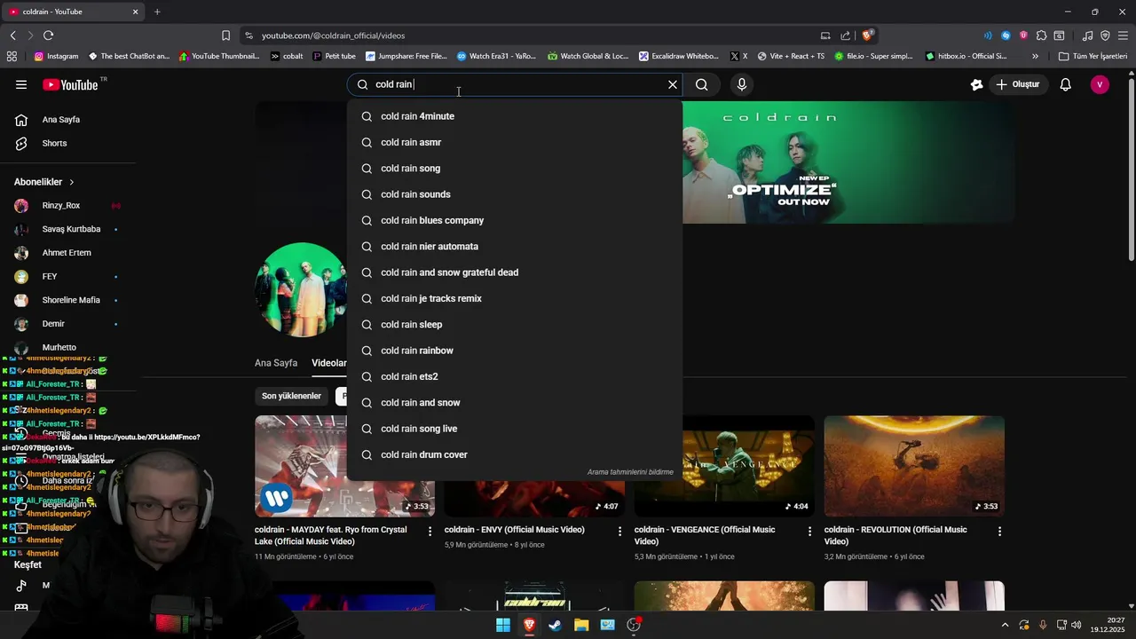Open options for VENGEANCE video
Image resolution: width=1136 pixels, height=639 pixels.
[x=809, y=531]
